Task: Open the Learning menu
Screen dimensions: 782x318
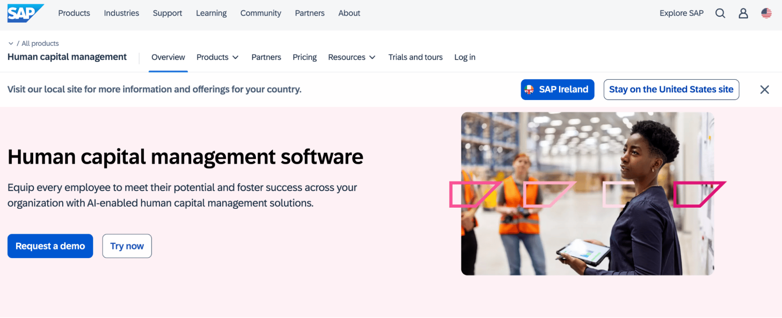Action: click(x=211, y=13)
